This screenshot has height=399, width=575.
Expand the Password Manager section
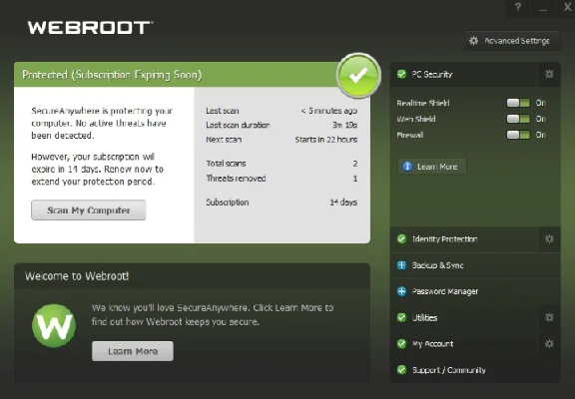[x=475, y=291]
